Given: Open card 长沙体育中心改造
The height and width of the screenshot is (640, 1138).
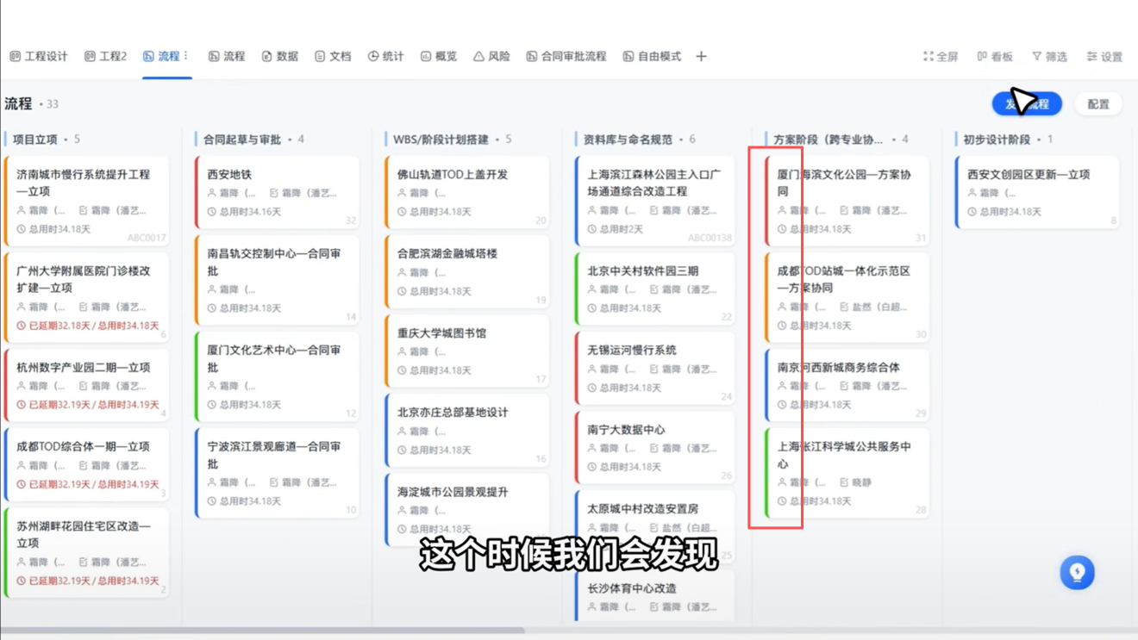Looking at the screenshot, I should coord(655,594).
